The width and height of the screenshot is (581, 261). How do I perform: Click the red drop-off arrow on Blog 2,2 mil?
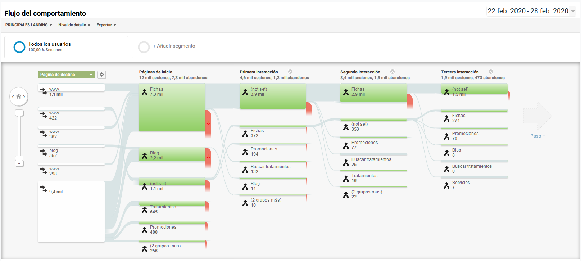208,157
